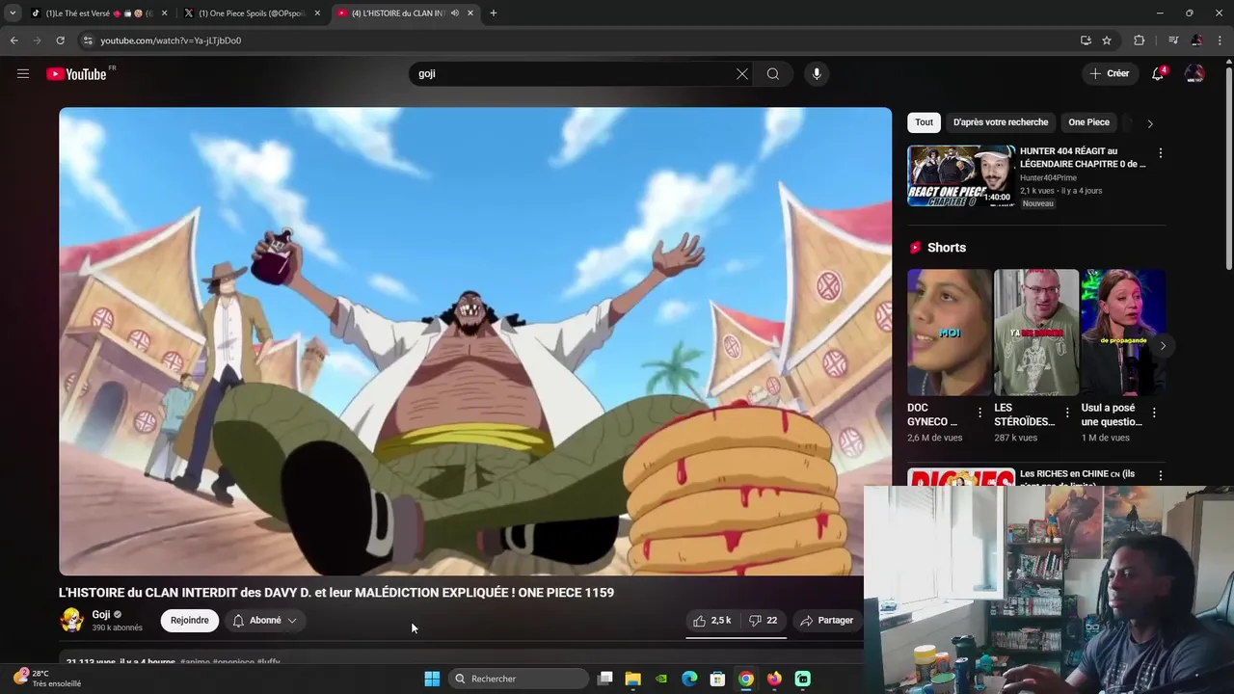Clear the search text with the X icon
The height and width of the screenshot is (694, 1234).
742,73
